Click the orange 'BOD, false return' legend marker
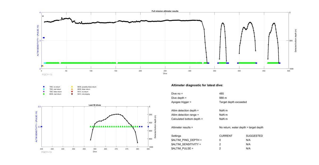 (x=72, y=89)
